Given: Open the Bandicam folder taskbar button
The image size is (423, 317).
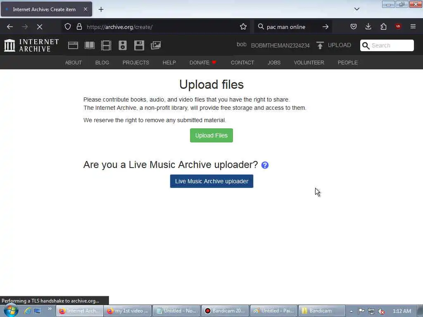Looking at the screenshot, I should [x=322, y=311].
